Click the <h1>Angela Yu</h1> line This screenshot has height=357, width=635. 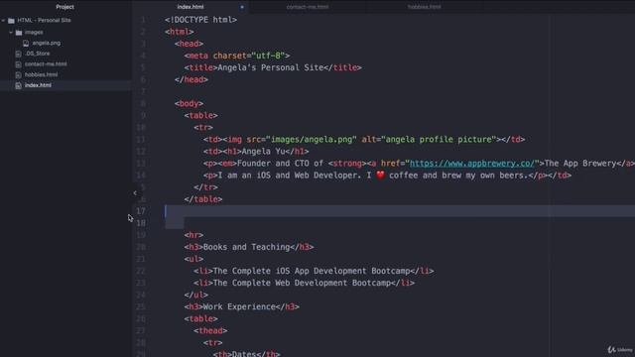coord(256,152)
